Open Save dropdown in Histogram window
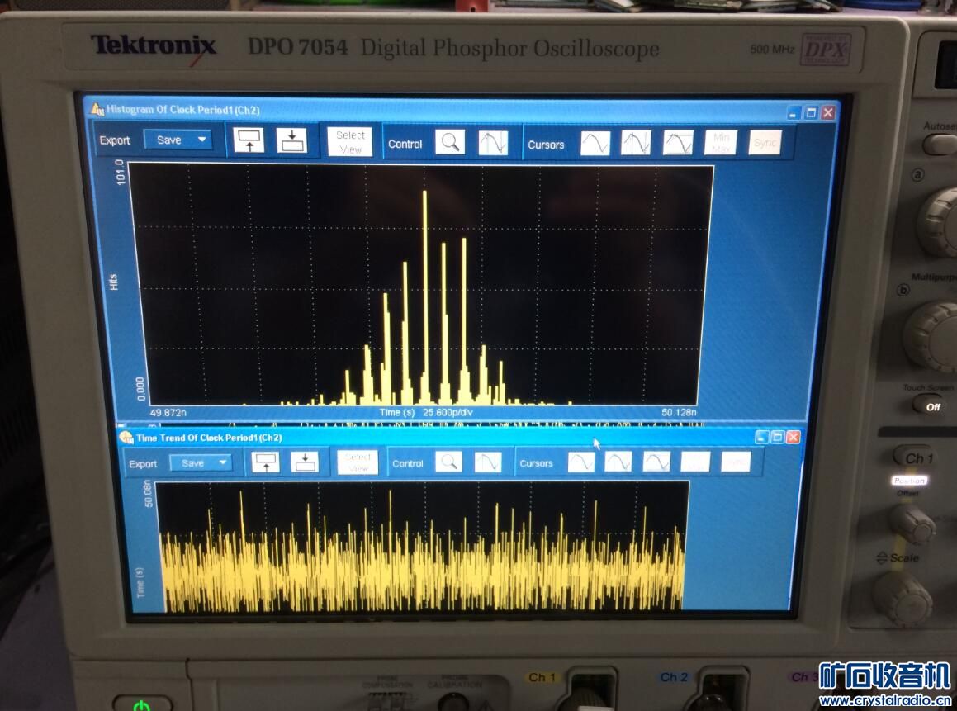 (178, 140)
